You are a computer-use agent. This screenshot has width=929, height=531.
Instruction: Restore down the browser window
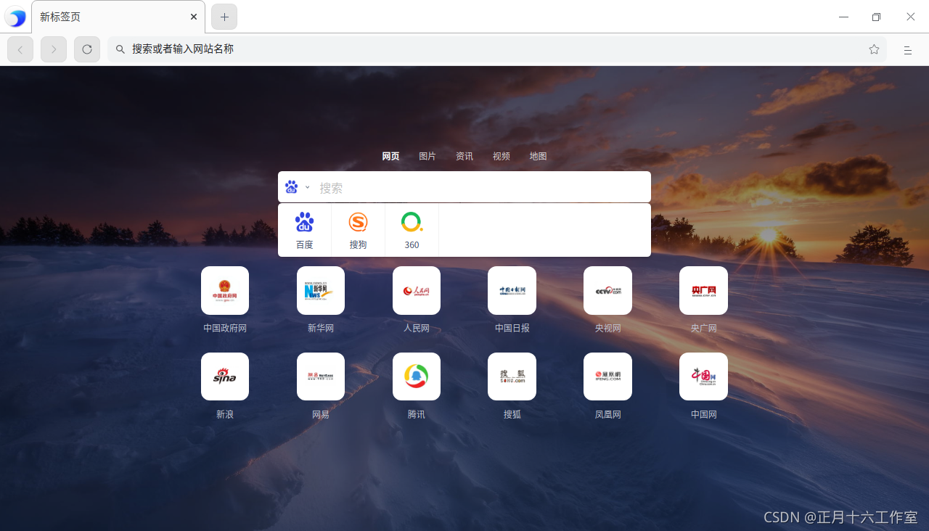tap(877, 17)
